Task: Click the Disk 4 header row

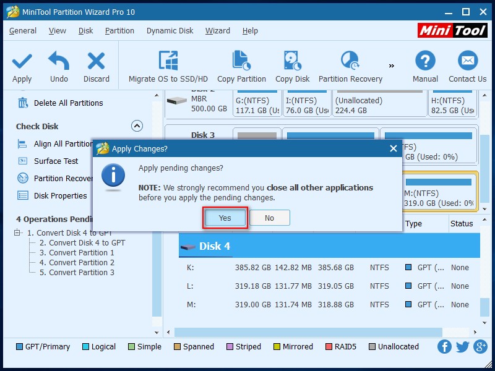Action: [x=329, y=246]
